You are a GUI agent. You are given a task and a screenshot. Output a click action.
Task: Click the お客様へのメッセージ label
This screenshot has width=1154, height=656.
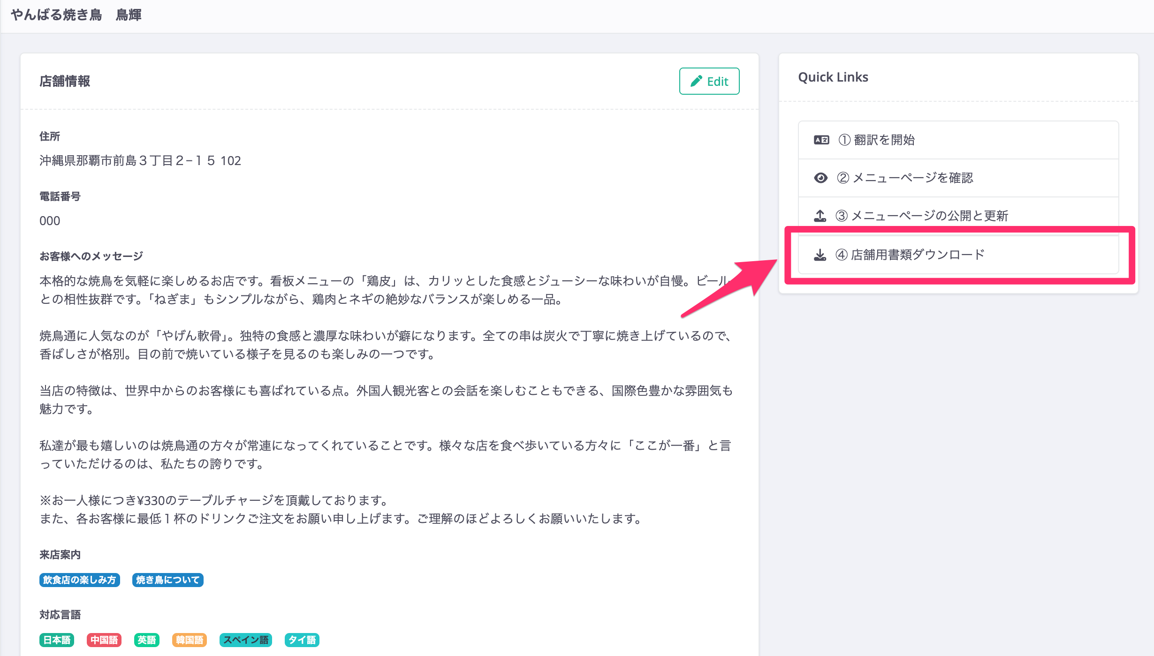[x=91, y=256]
